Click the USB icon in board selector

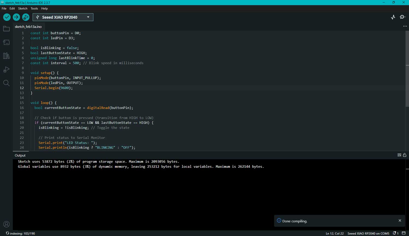click(x=38, y=17)
